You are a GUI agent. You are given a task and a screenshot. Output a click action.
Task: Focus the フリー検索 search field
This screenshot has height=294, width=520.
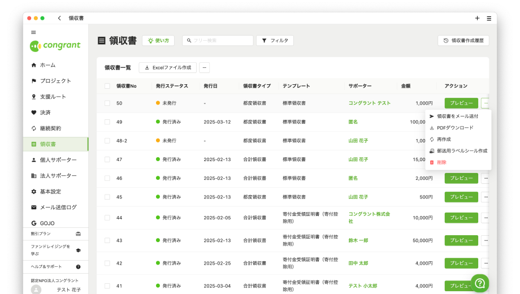coord(218,41)
